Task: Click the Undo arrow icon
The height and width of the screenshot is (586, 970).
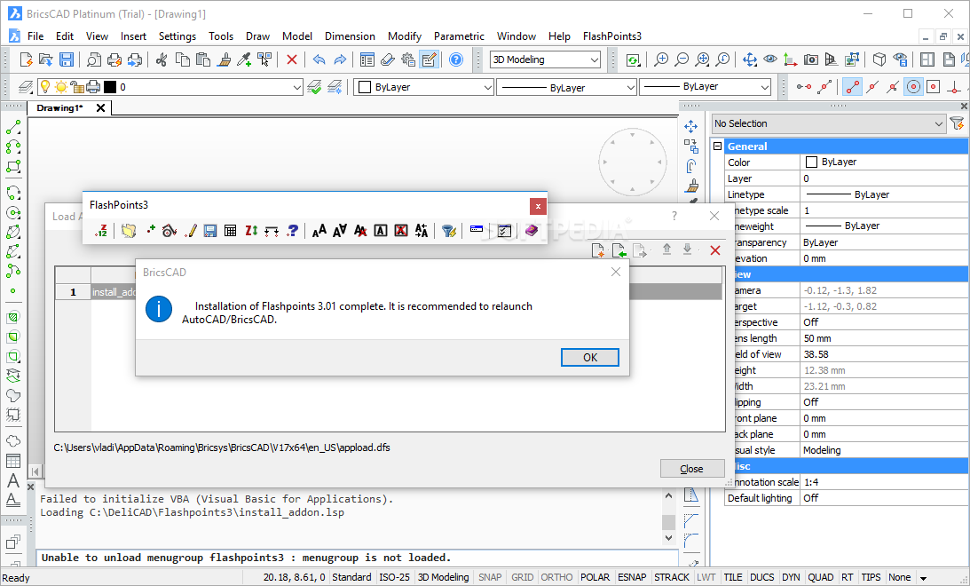Action: [x=319, y=59]
